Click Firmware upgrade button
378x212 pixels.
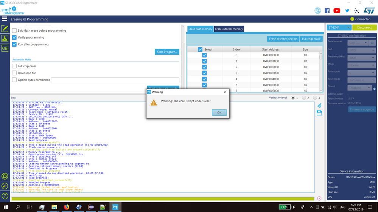pos(362,109)
